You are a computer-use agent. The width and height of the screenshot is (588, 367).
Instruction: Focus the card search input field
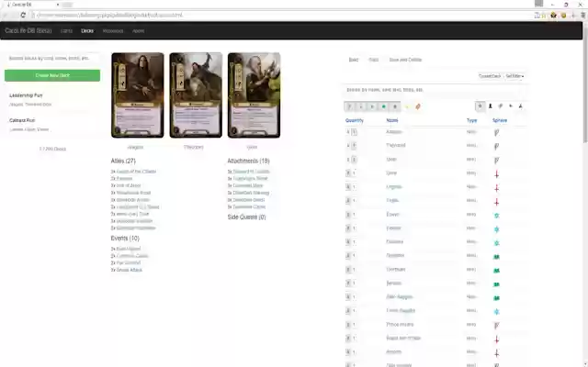[x=435, y=90]
